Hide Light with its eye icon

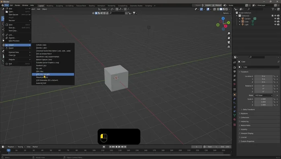point(275,24)
